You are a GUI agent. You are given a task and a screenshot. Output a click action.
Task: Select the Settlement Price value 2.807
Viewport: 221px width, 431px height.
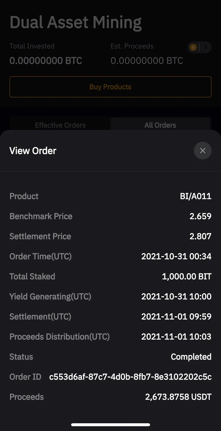point(200,236)
